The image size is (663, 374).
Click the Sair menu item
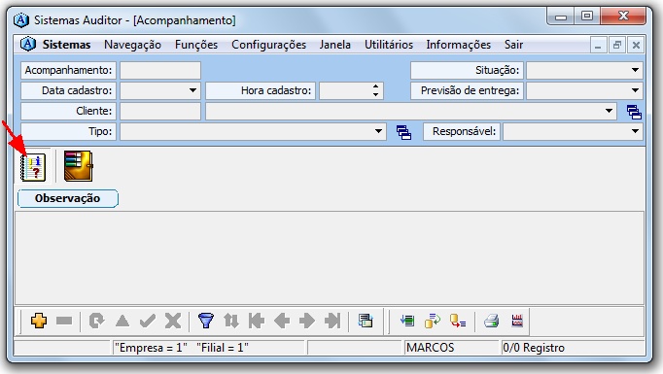click(513, 45)
